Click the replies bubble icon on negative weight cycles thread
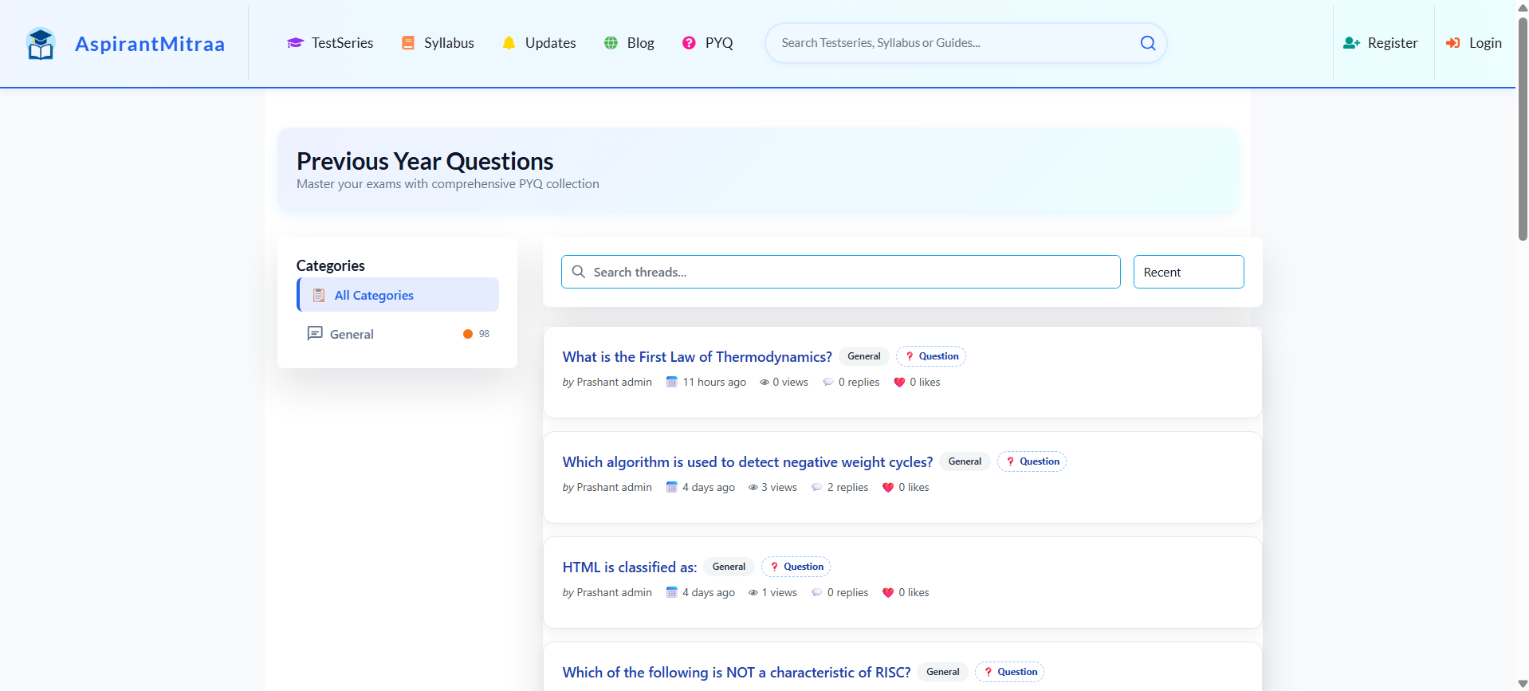Image resolution: width=1529 pixels, height=691 pixels. 816,488
